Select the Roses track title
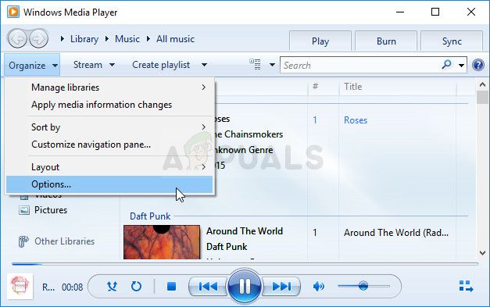This screenshot has height=307, width=490. point(356,120)
